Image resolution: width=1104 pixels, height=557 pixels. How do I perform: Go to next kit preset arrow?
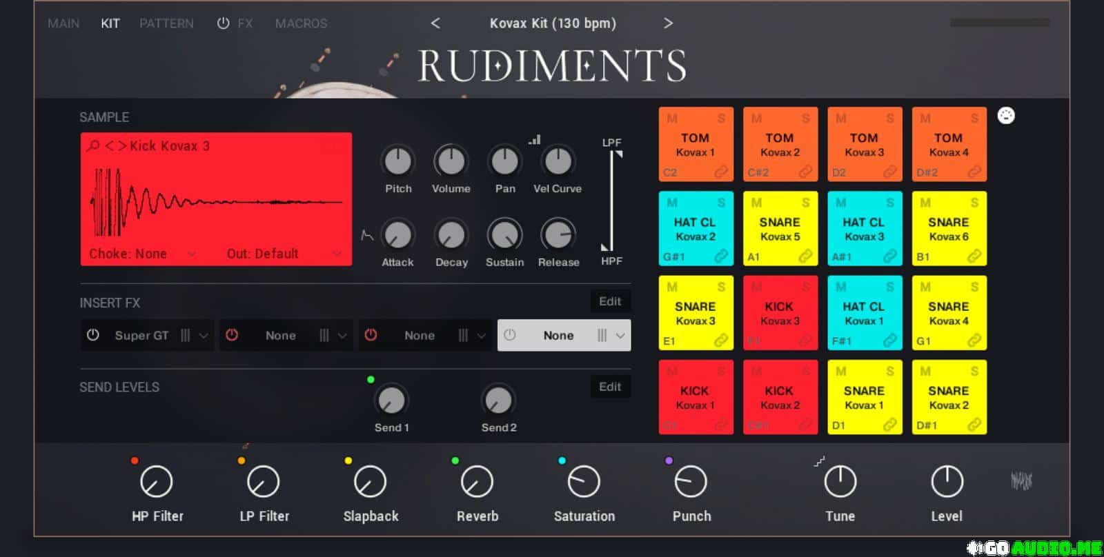click(668, 23)
